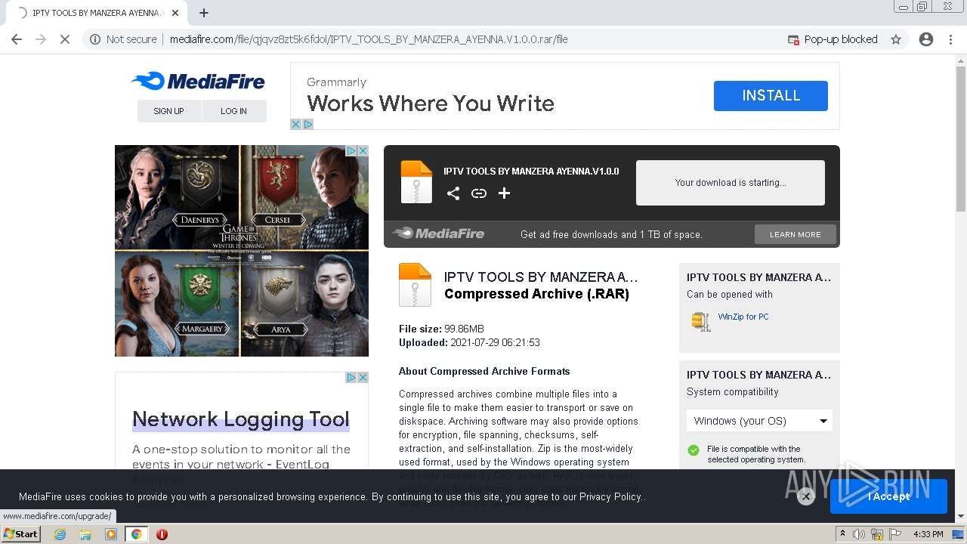Close the Game of Thrones ad
Screen dimensions: 967x544
tap(363, 151)
